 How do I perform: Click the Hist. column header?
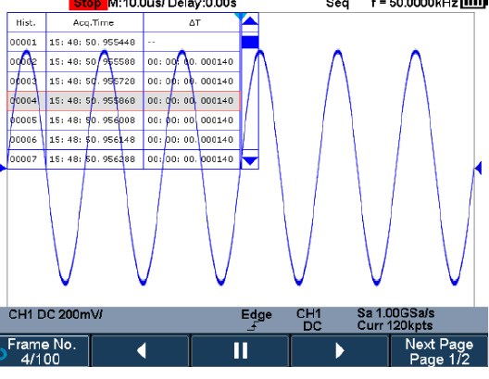pos(26,23)
